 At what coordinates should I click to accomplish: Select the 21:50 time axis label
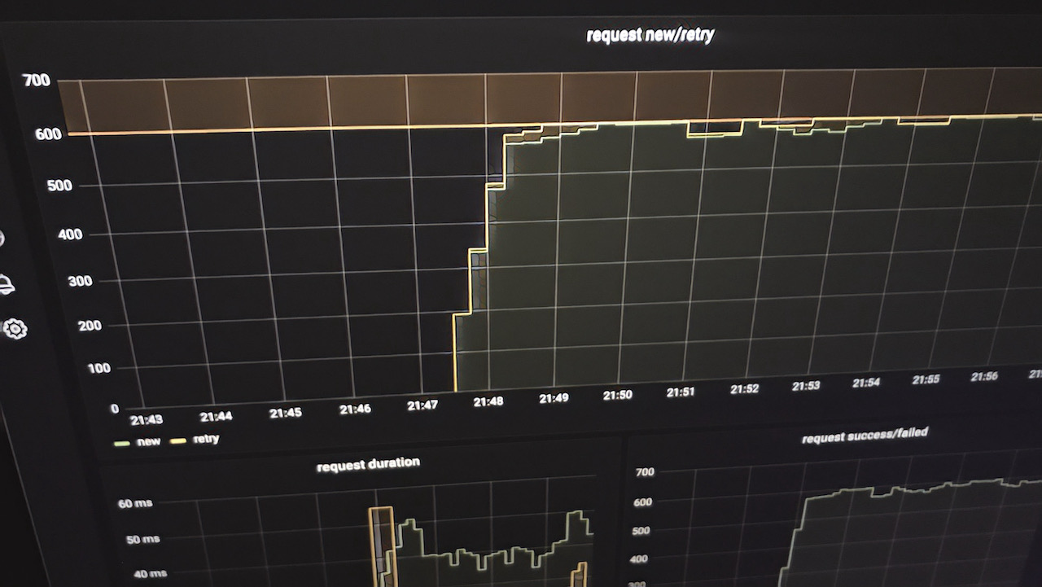(617, 395)
